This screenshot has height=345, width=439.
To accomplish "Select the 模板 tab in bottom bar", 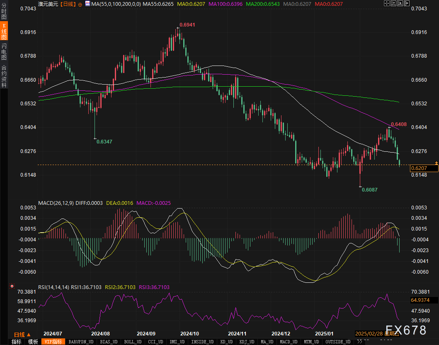I will tap(33, 342).
